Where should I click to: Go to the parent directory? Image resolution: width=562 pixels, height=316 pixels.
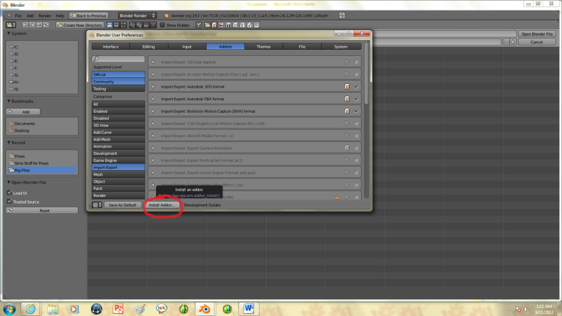39,25
